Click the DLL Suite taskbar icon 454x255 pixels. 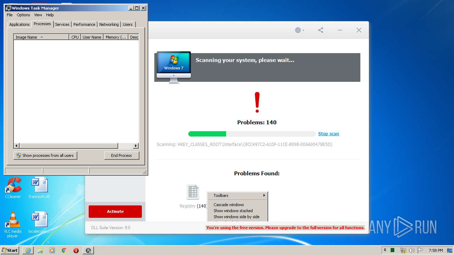point(88,250)
